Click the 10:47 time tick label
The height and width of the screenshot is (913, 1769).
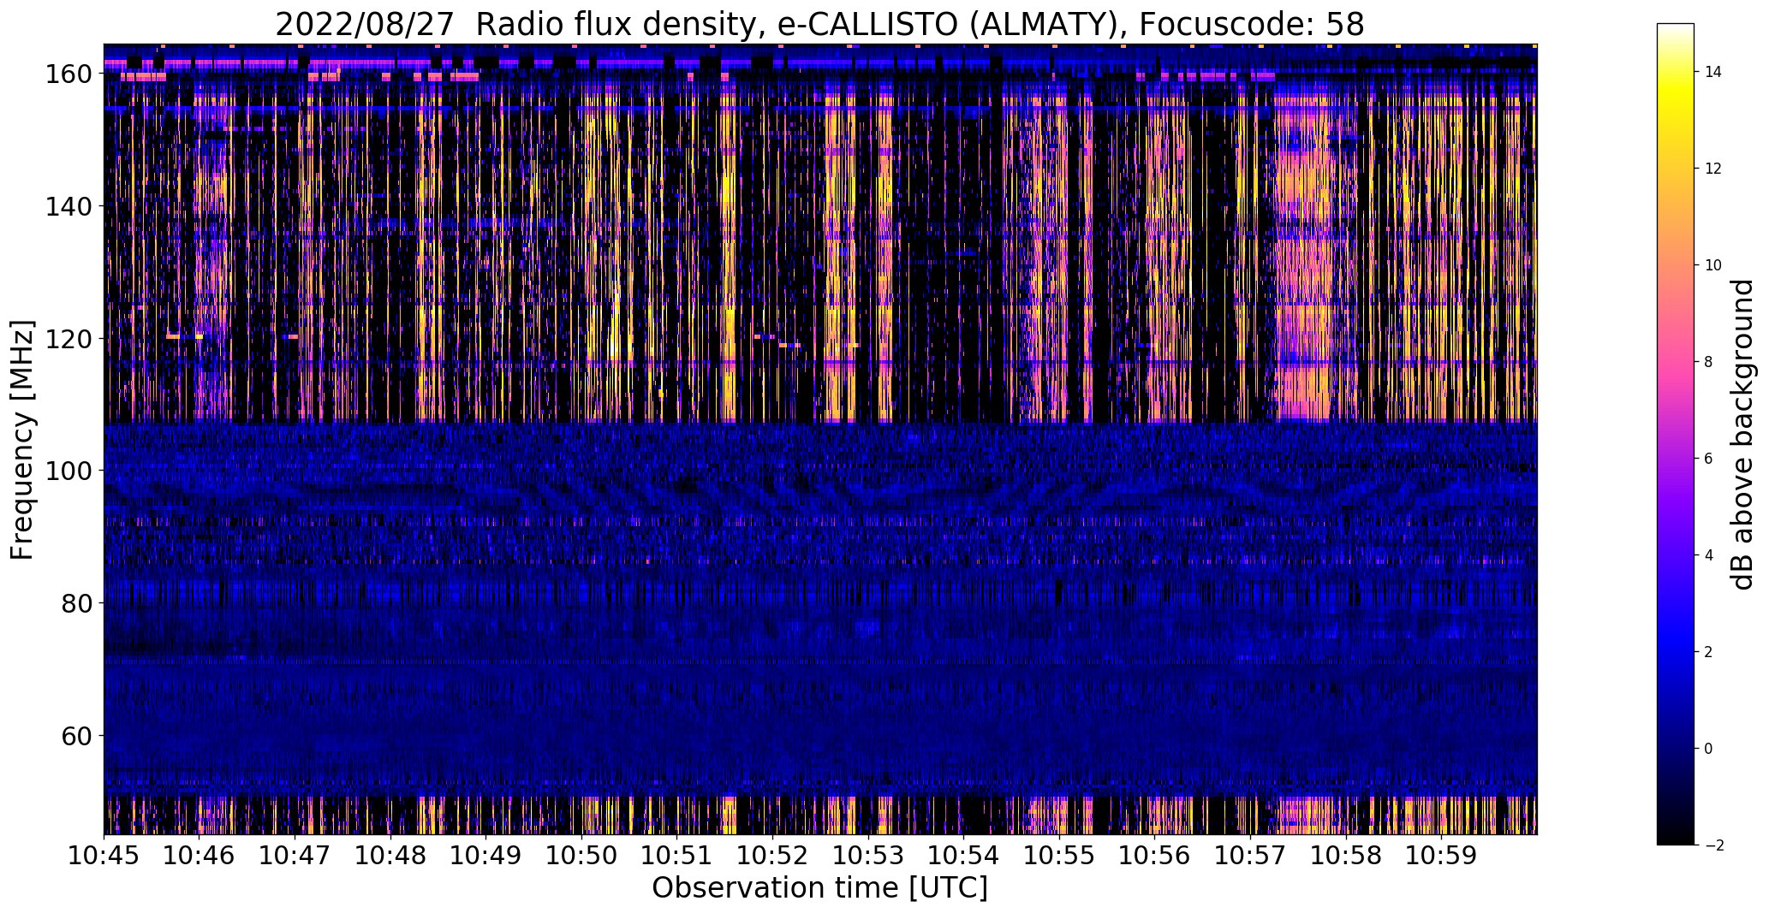click(x=295, y=855)
